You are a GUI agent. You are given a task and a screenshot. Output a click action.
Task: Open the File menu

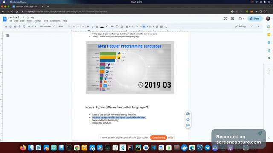point(10,21)
